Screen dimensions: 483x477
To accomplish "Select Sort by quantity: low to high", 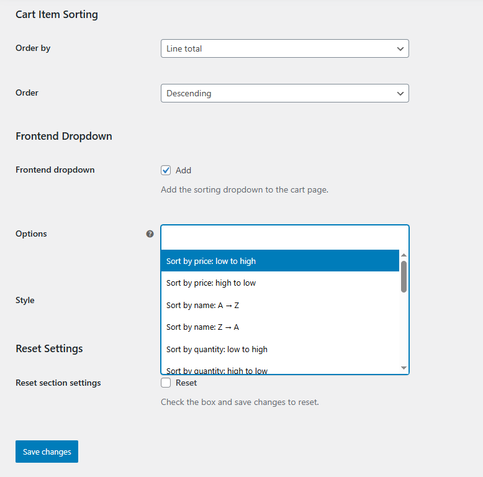I will point(280,349).
